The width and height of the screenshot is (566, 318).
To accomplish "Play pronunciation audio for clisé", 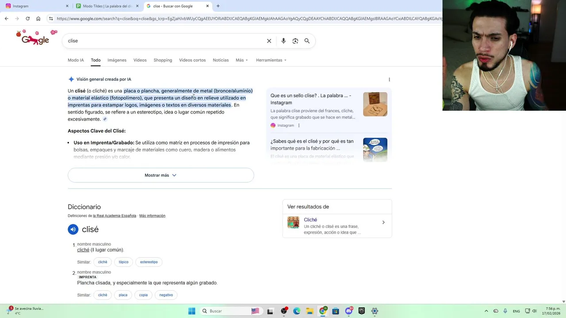I will (x=73, y=229).
